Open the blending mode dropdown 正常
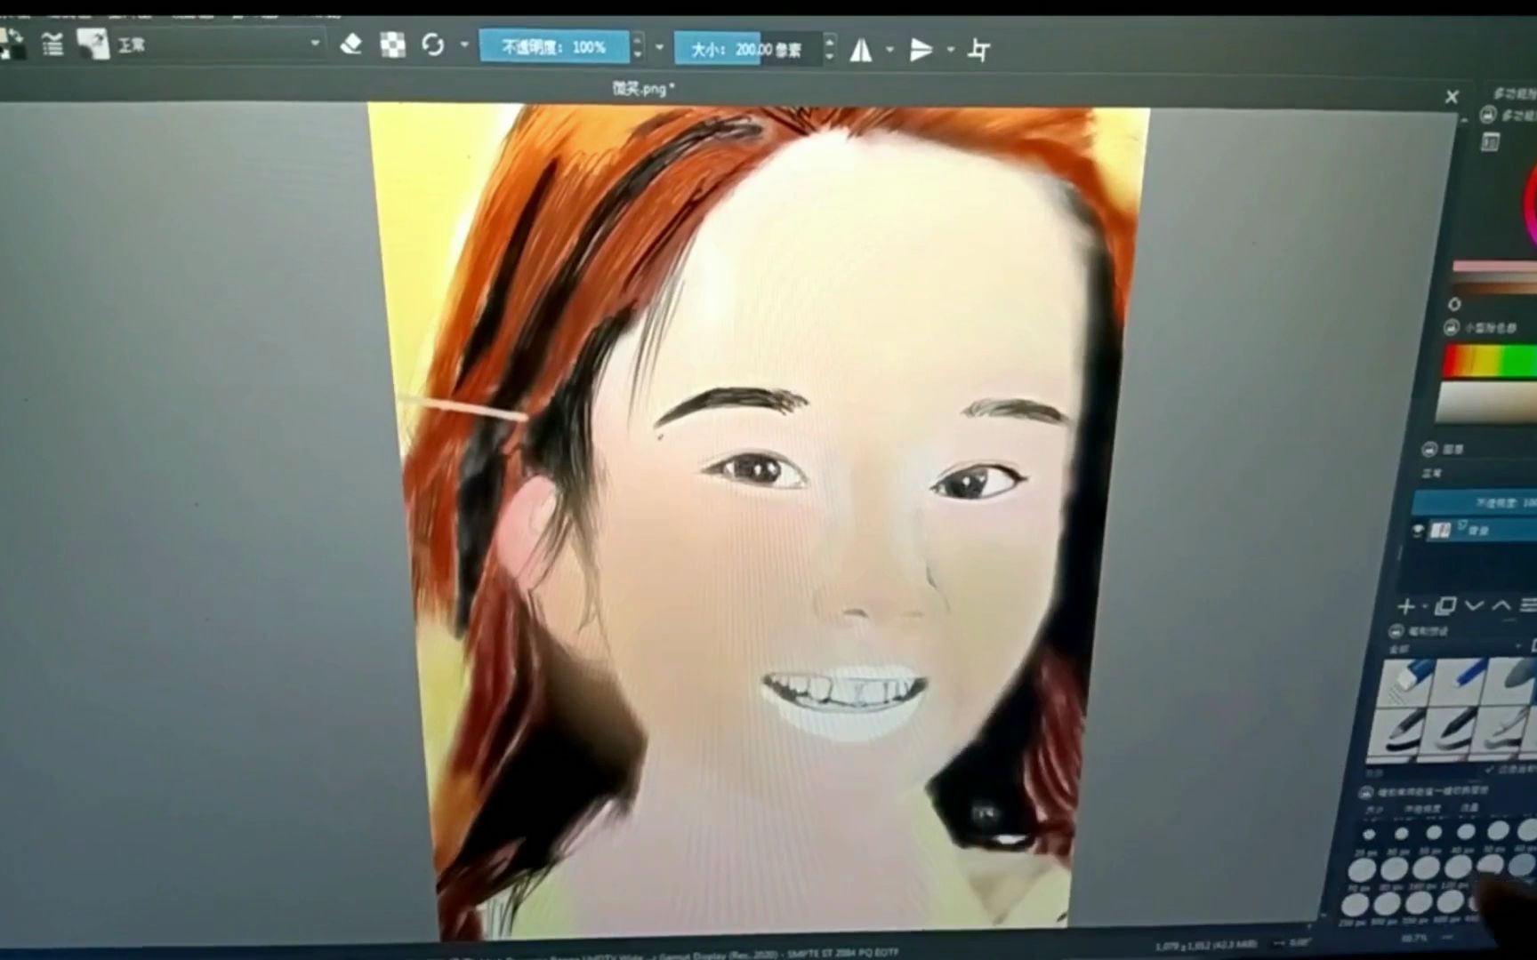 pyautogui.click(x=219, y=44)
